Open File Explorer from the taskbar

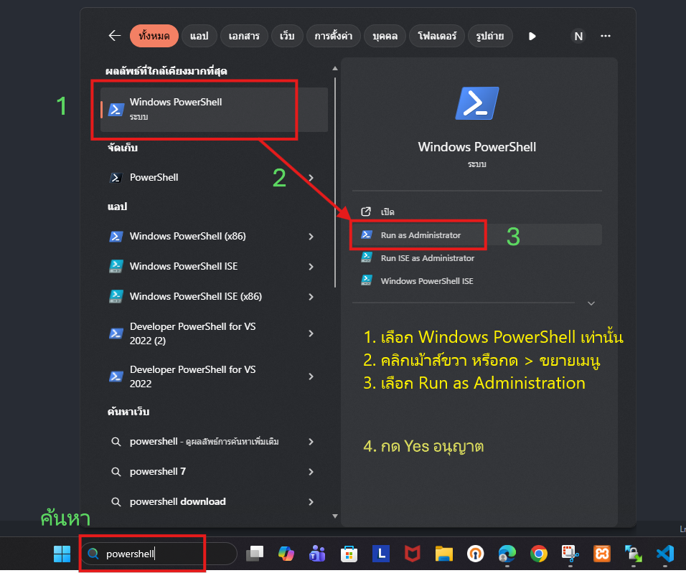(x=444, y=554)
